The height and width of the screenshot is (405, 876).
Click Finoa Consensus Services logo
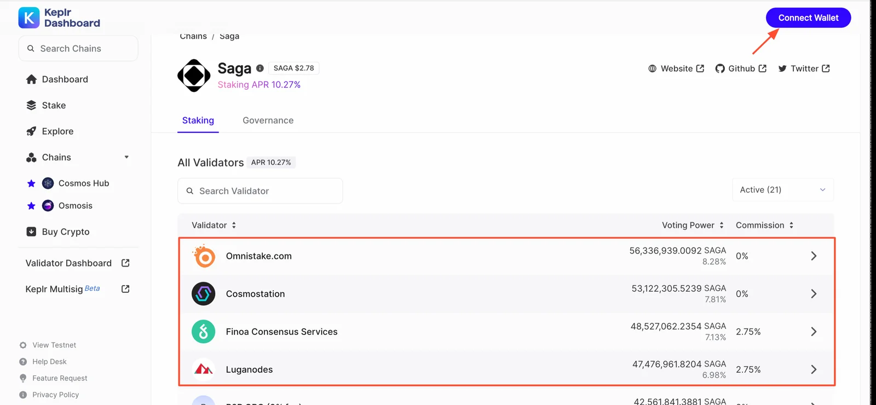coord(204,332)
